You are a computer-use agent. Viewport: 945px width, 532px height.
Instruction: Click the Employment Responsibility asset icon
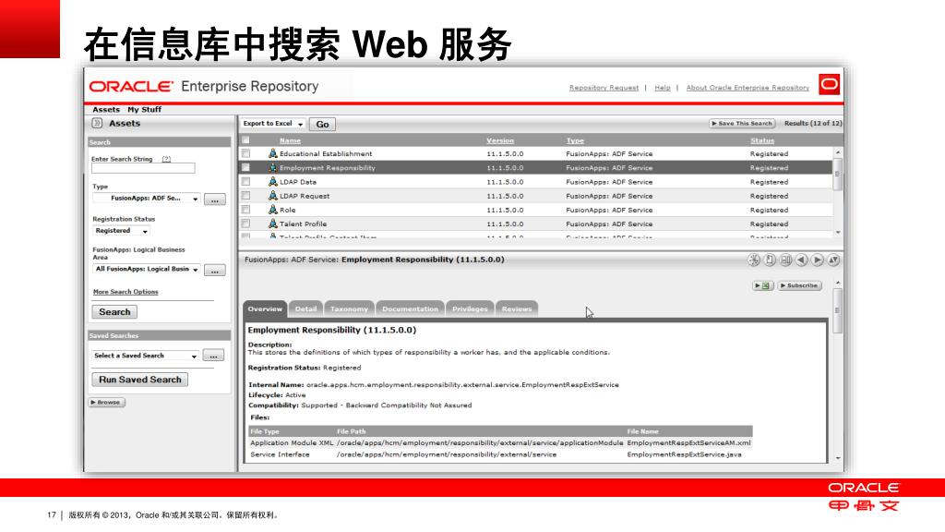[x=272, y=168]
